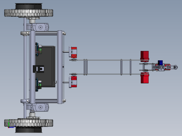Select the upper servo bracket near top wheel
182x136 pixels.
coord(40,27)
